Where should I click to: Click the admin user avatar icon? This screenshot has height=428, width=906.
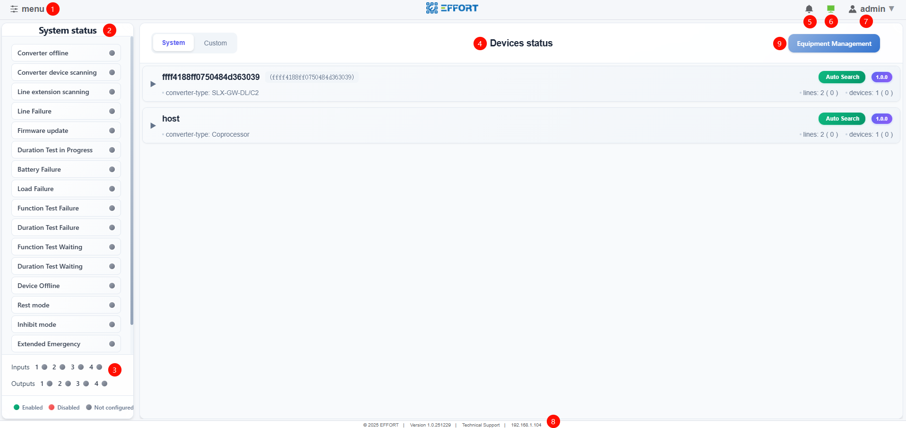(x=852, y=9)
